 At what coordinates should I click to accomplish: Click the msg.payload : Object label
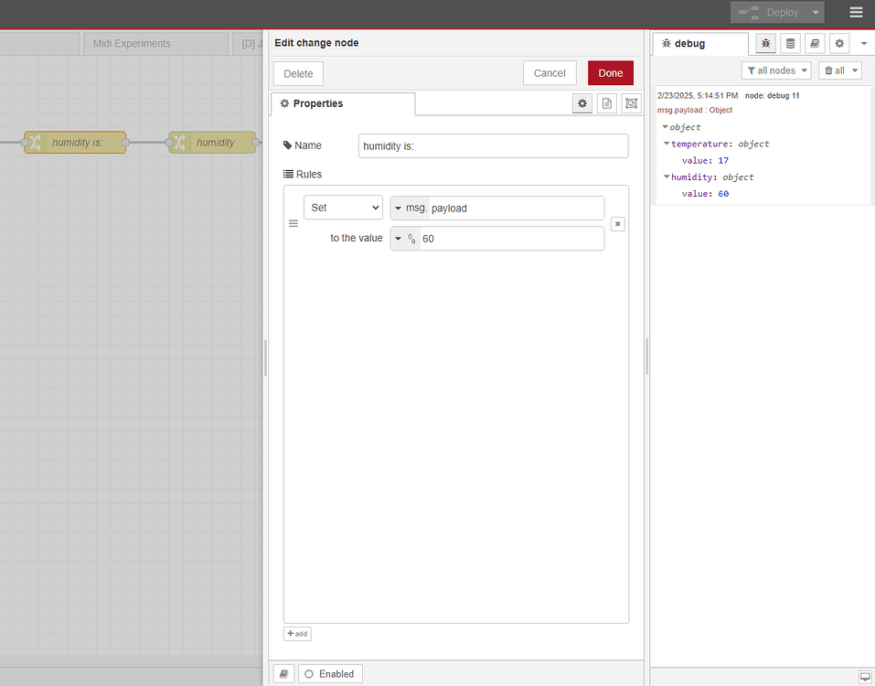click(694, 110)
